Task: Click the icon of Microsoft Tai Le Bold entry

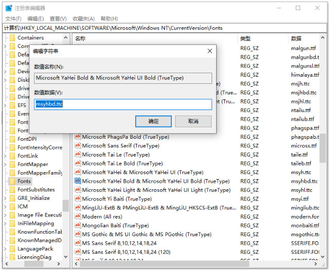Action: point(77,163)
